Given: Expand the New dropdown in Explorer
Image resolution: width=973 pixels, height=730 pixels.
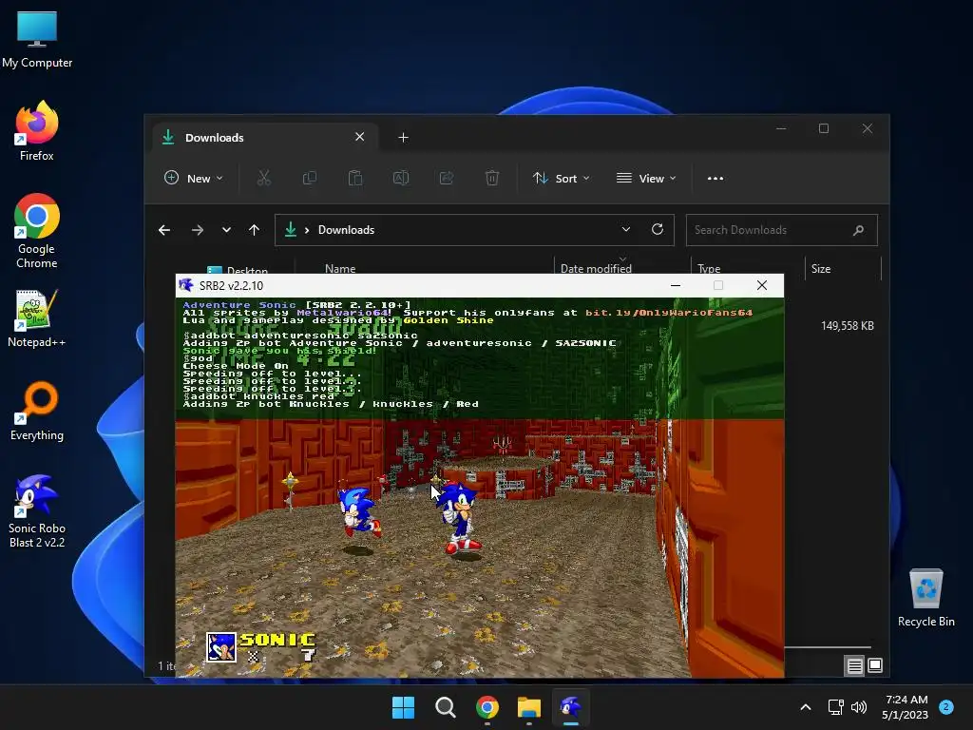Looking at the screenshot, I should [x=194, y=178].
